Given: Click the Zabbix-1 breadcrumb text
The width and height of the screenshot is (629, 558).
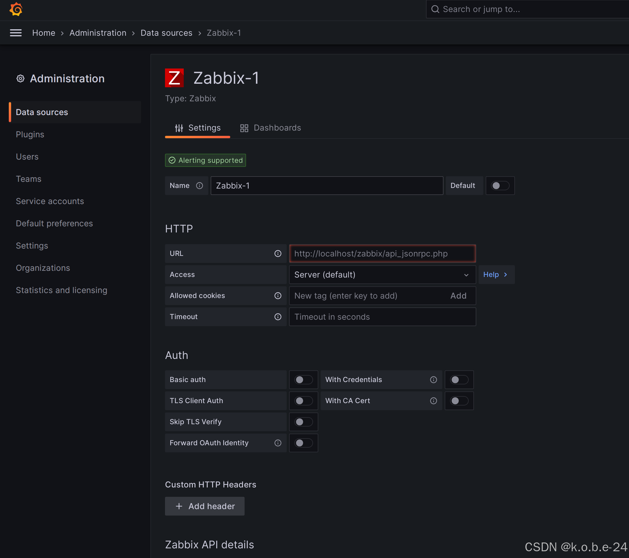Looking at the screenshot, I should coord(224,33).
